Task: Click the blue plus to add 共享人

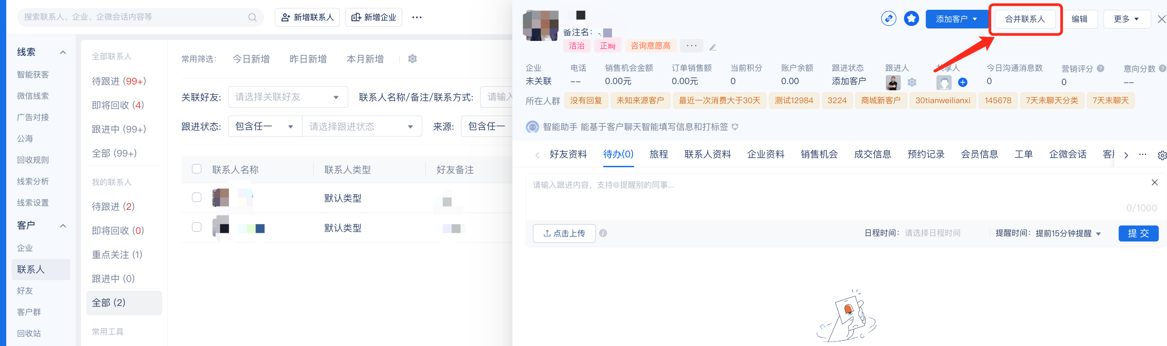Action: tap(963, 82)
